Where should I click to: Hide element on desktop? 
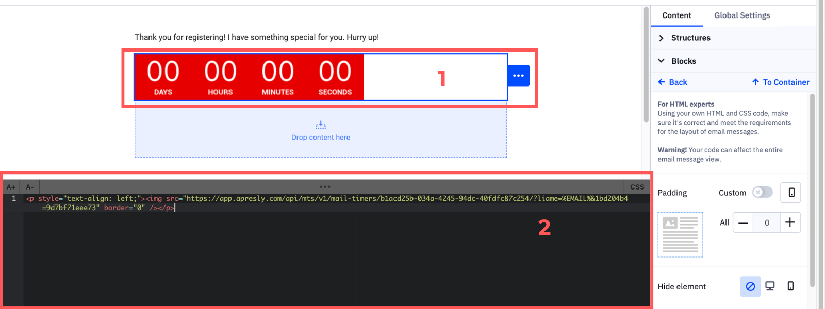(770, 286)
